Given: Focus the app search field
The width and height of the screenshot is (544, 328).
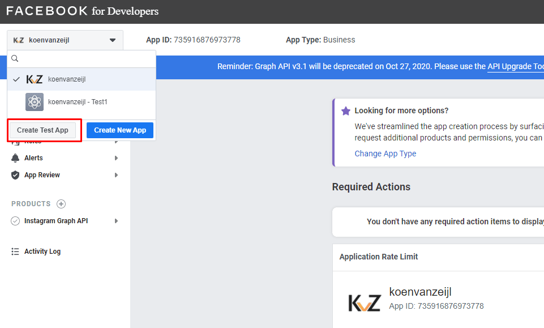Looking at the screenshot, I should [82, 59].
